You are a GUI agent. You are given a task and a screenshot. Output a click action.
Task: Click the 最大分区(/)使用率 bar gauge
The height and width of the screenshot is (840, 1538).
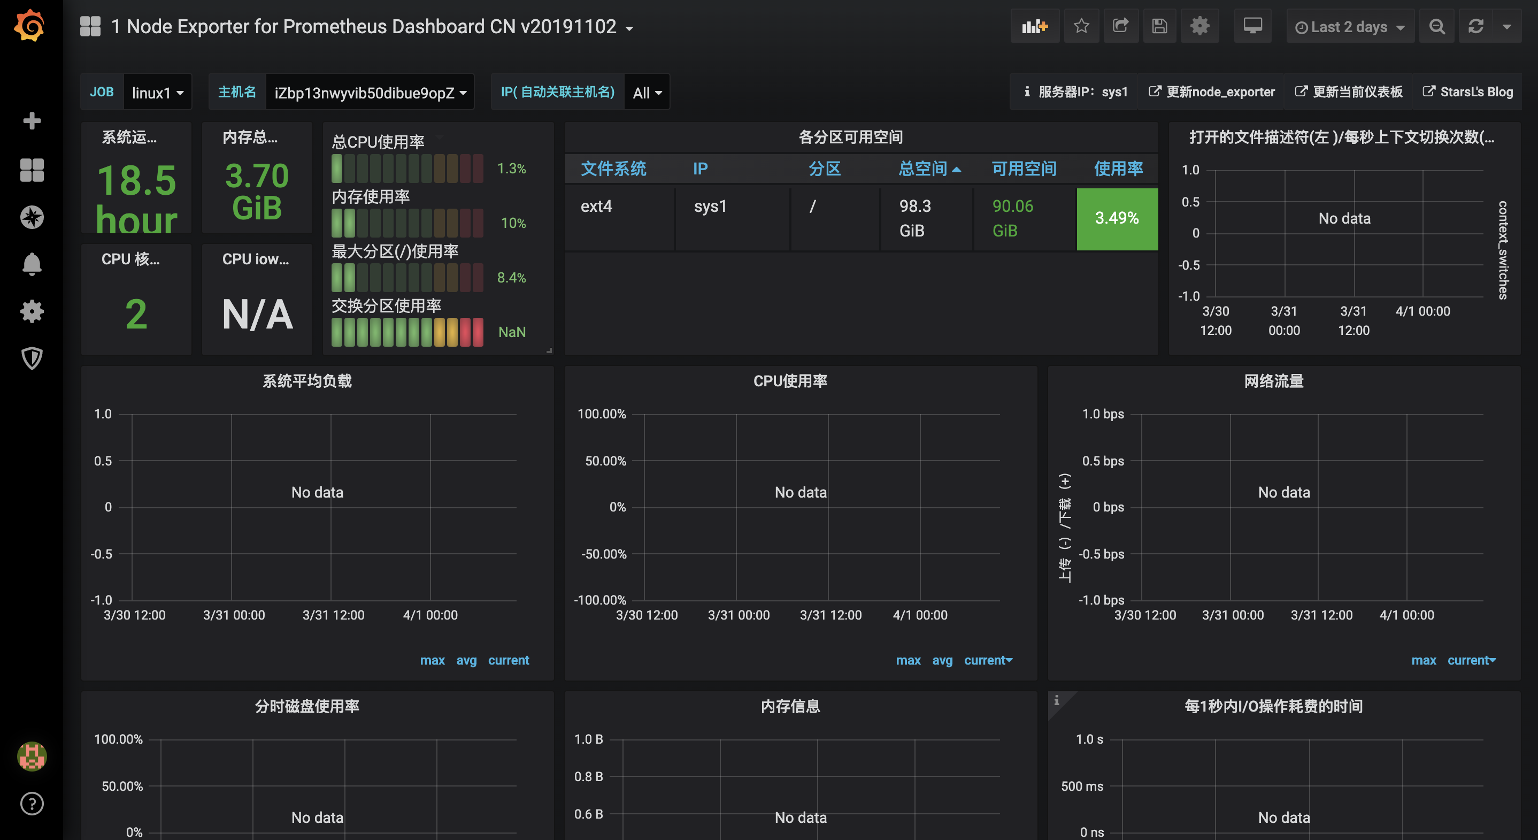tap(408, 278)
